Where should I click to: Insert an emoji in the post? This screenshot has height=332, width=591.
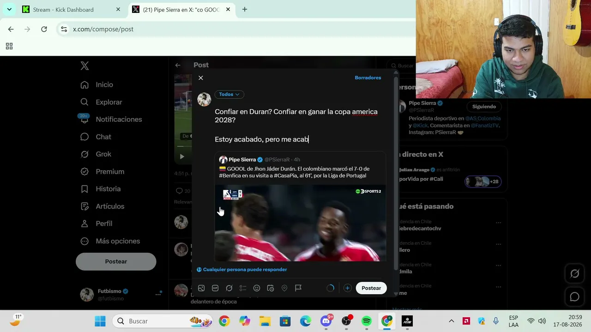click(x=257, y=288)
